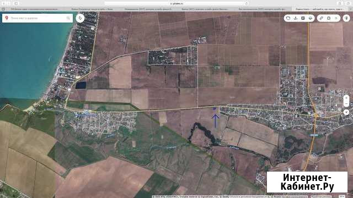353x198 pixels.
Task: Click the red Yandex pin logo in search box
Action: (x=7, y=18)
